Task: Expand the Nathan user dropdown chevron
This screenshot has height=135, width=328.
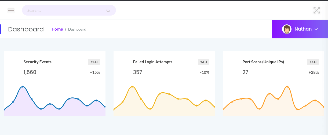Action: coord(316,29)
